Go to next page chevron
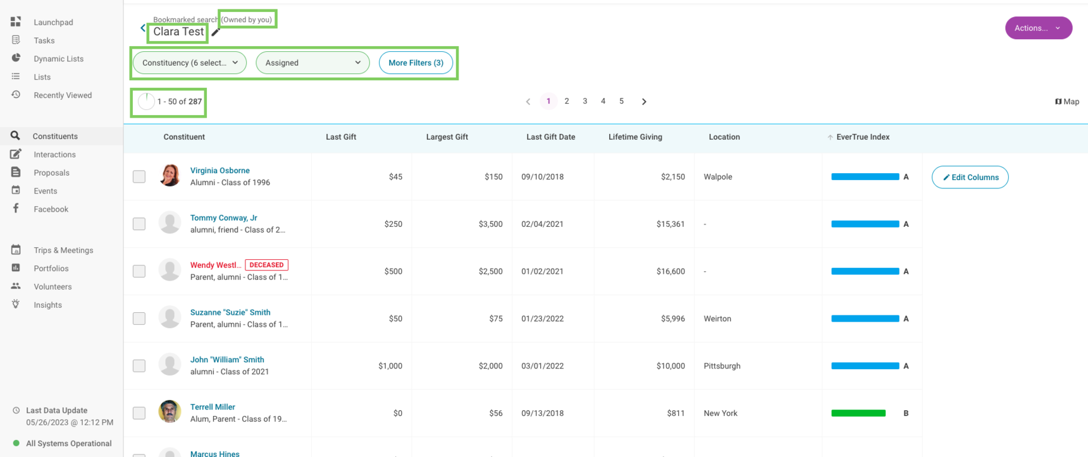This screenshot has height=457, width=1088. [x=644, y=102]
